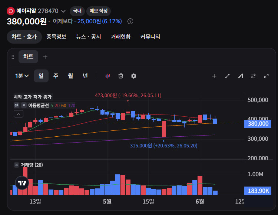
Task: Click the swap arrows compare icon
Action: click(x=254, y=76)
